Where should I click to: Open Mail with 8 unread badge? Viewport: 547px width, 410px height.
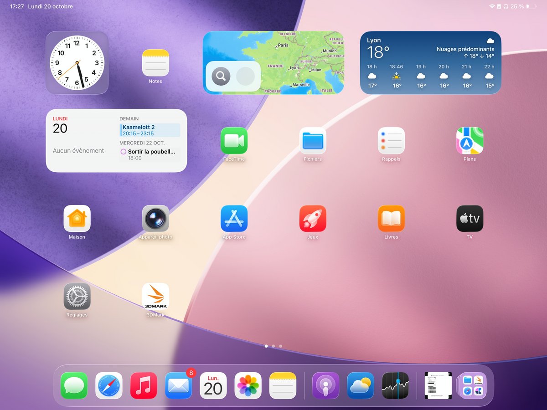coord(178,385)
